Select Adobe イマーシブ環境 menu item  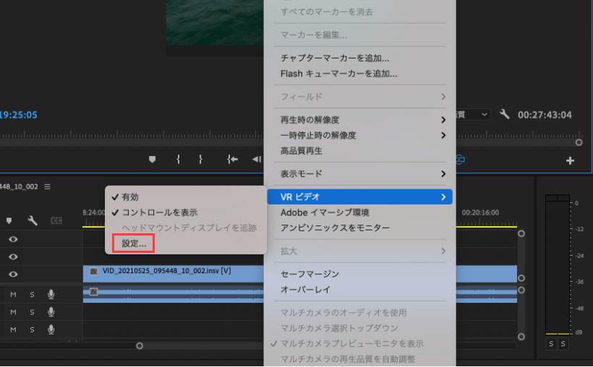(359, 212)
